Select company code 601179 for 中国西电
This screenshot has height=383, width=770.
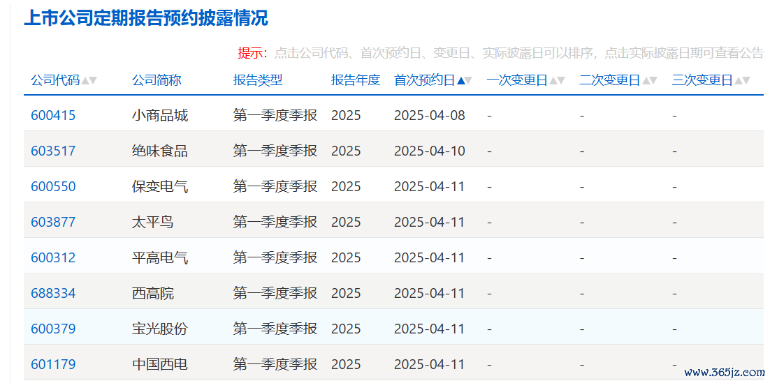53,365
